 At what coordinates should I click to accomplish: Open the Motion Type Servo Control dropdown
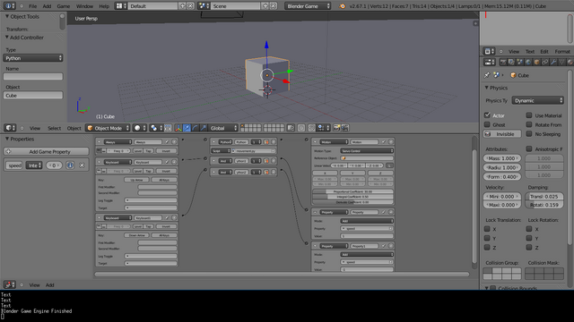tap(367, 151)
